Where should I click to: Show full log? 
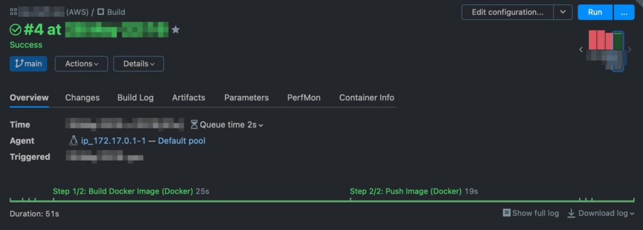(x=531, y=213)
